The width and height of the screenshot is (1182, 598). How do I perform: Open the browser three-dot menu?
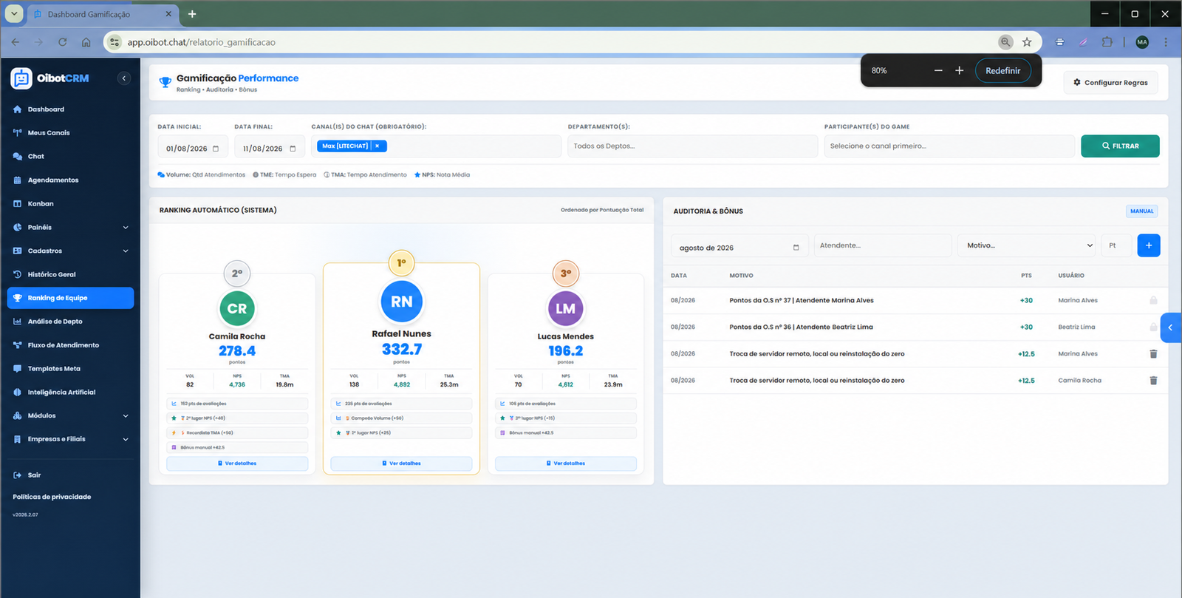[x=1166, y=42]
